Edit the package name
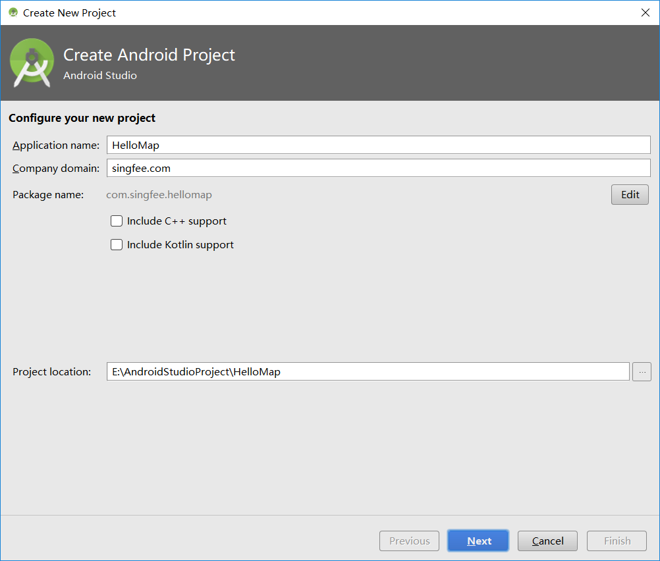The width and height of the screenshot is (660, 561). click(x=630, y=194)
